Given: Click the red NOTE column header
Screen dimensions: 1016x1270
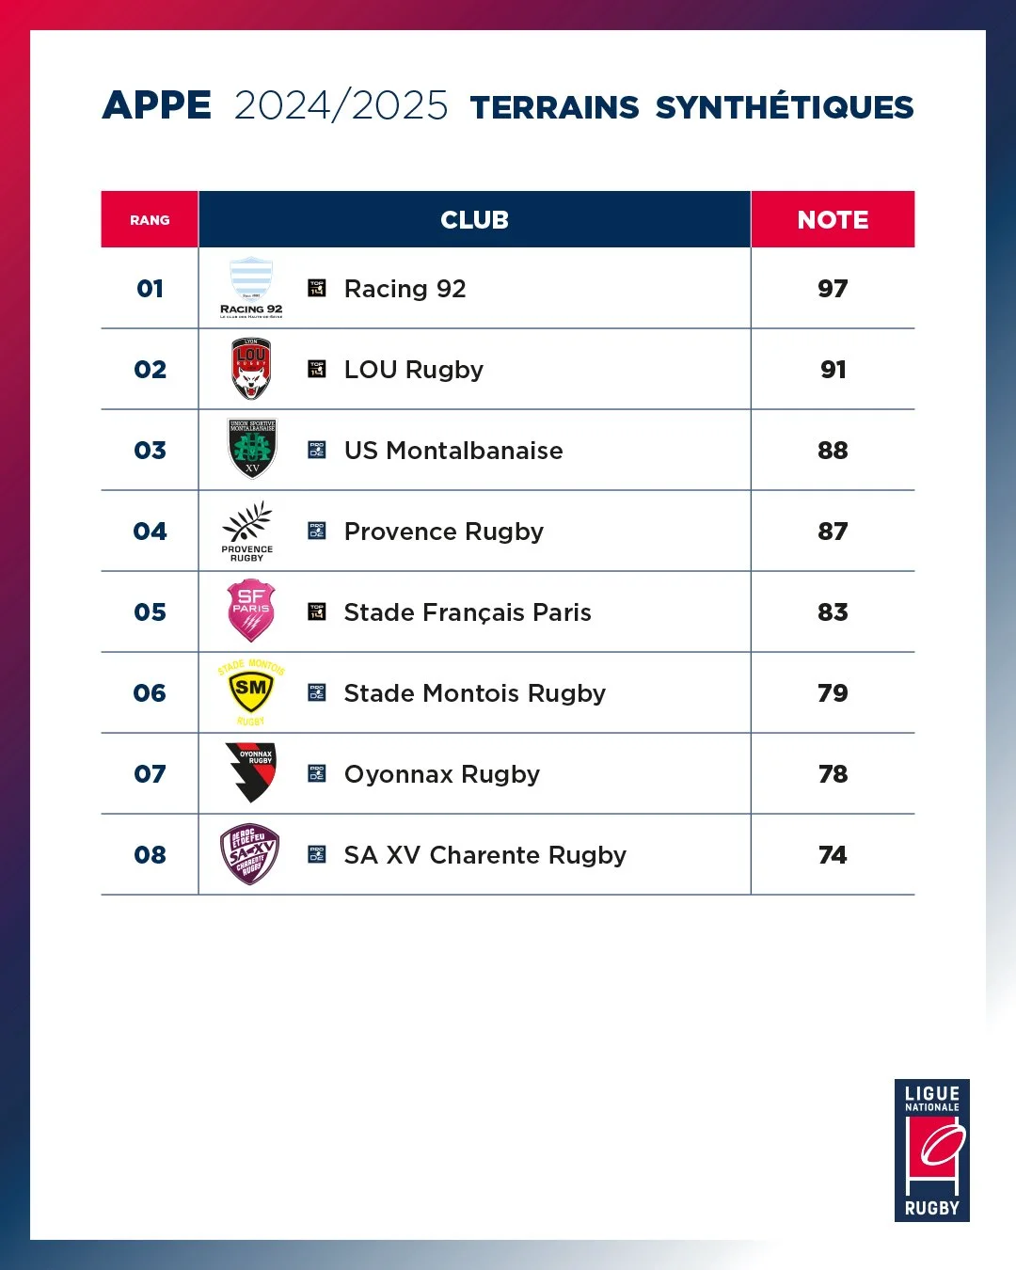Looking at the screenshot, I should click(833, 219).
